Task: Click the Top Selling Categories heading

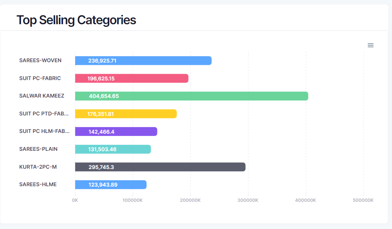Action: (76, 20)
